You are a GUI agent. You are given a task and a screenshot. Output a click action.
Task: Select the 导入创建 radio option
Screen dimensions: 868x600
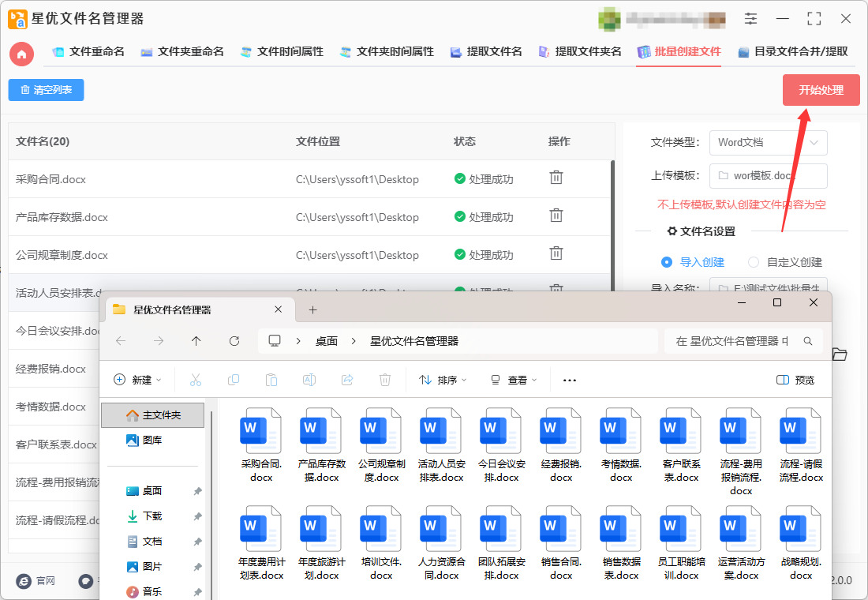pyautogui.click(x=667, y=262)
